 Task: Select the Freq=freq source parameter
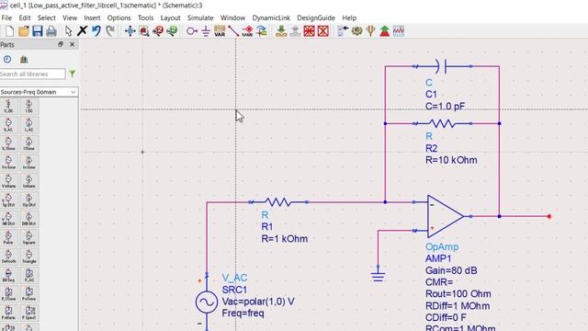[x=243, y=313]
